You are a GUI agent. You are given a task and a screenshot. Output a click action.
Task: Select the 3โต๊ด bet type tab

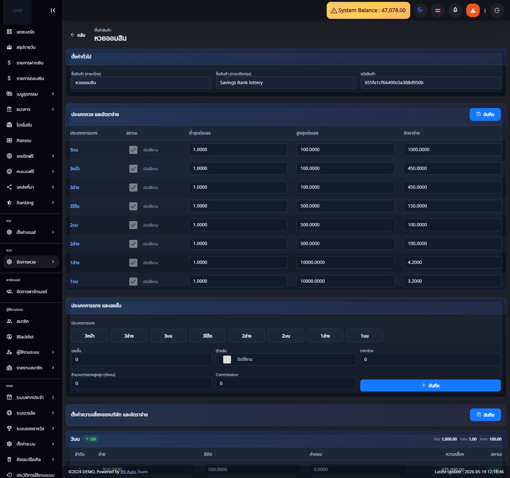point(208,336)
